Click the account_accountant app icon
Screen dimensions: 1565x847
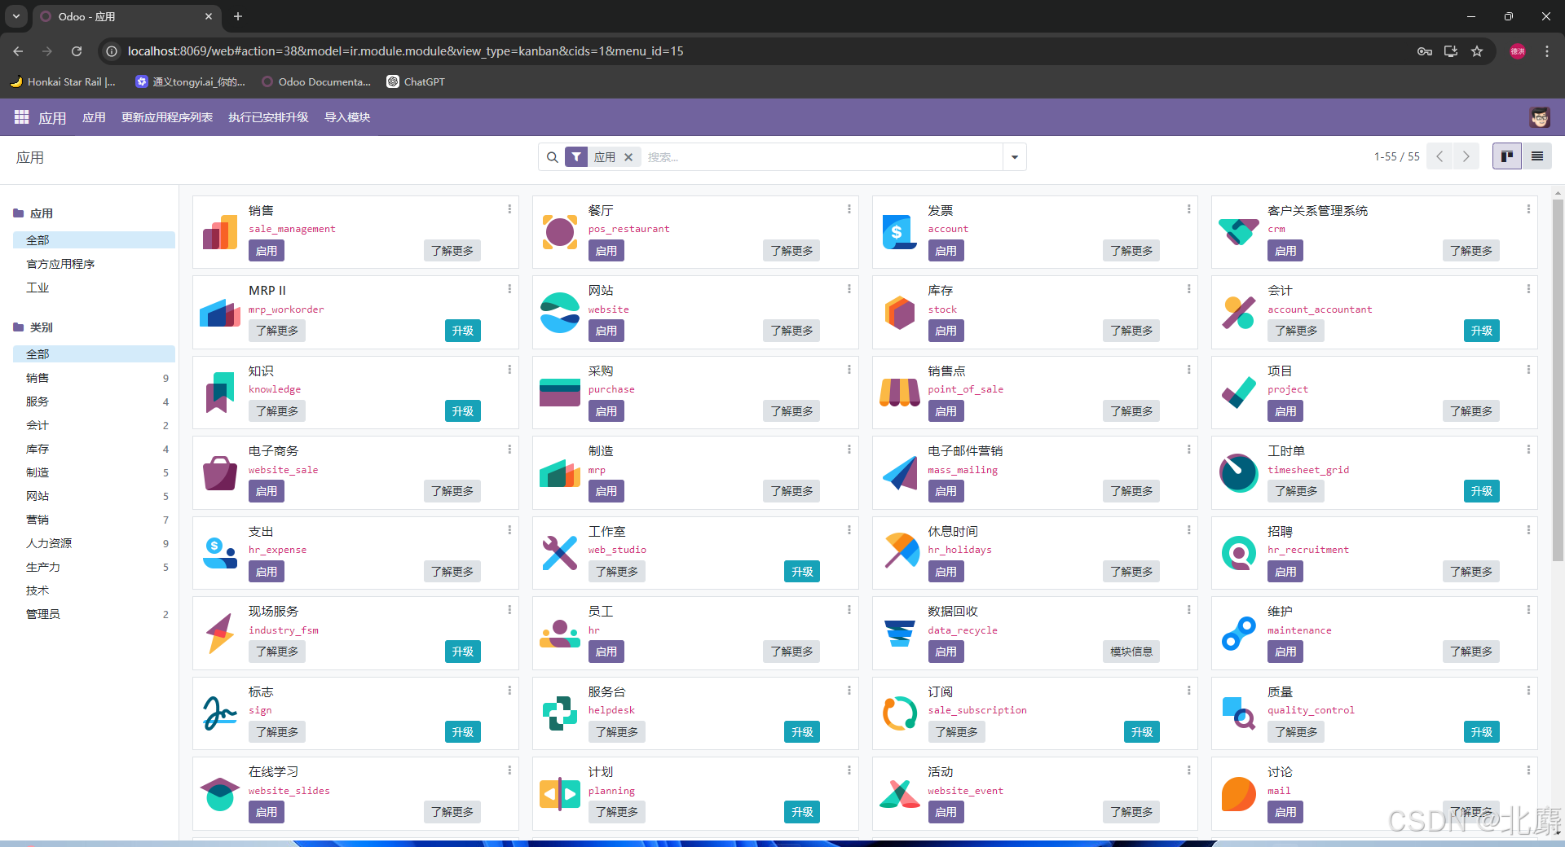coord(1239,312)
